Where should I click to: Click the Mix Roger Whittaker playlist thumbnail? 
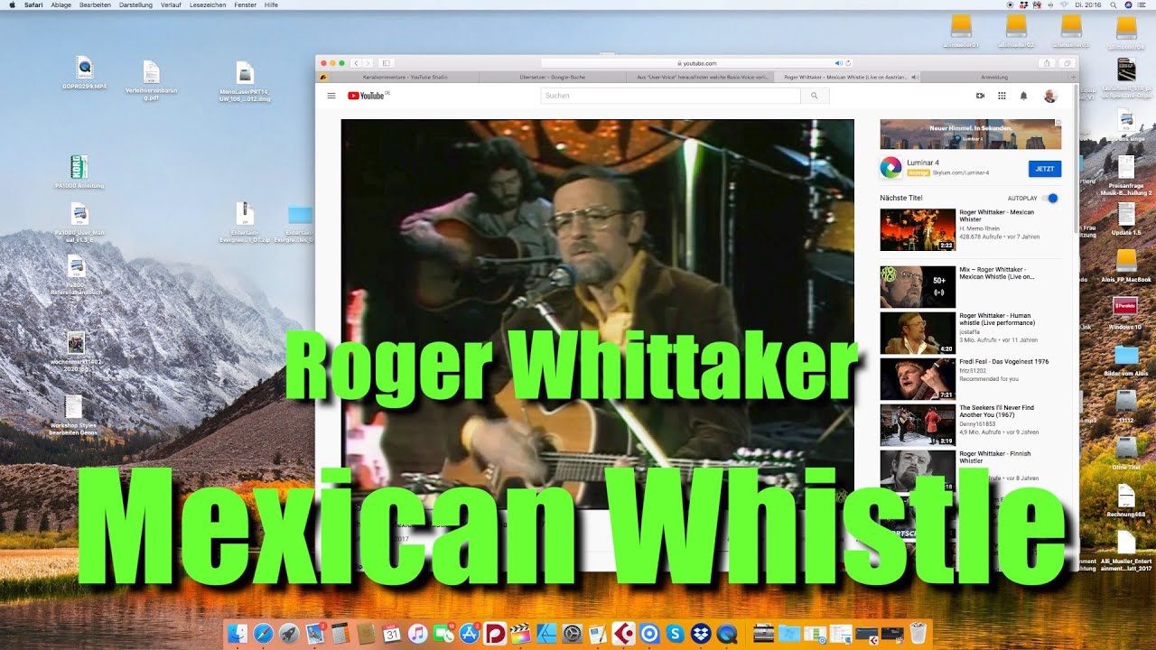pos(918,287)
